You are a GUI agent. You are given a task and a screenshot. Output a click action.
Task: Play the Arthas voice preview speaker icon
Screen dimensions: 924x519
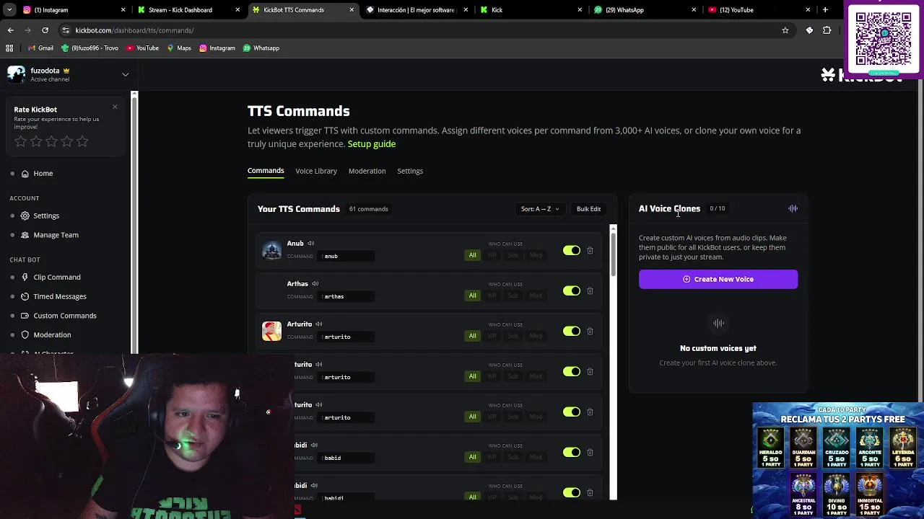[x=315, y=284]
